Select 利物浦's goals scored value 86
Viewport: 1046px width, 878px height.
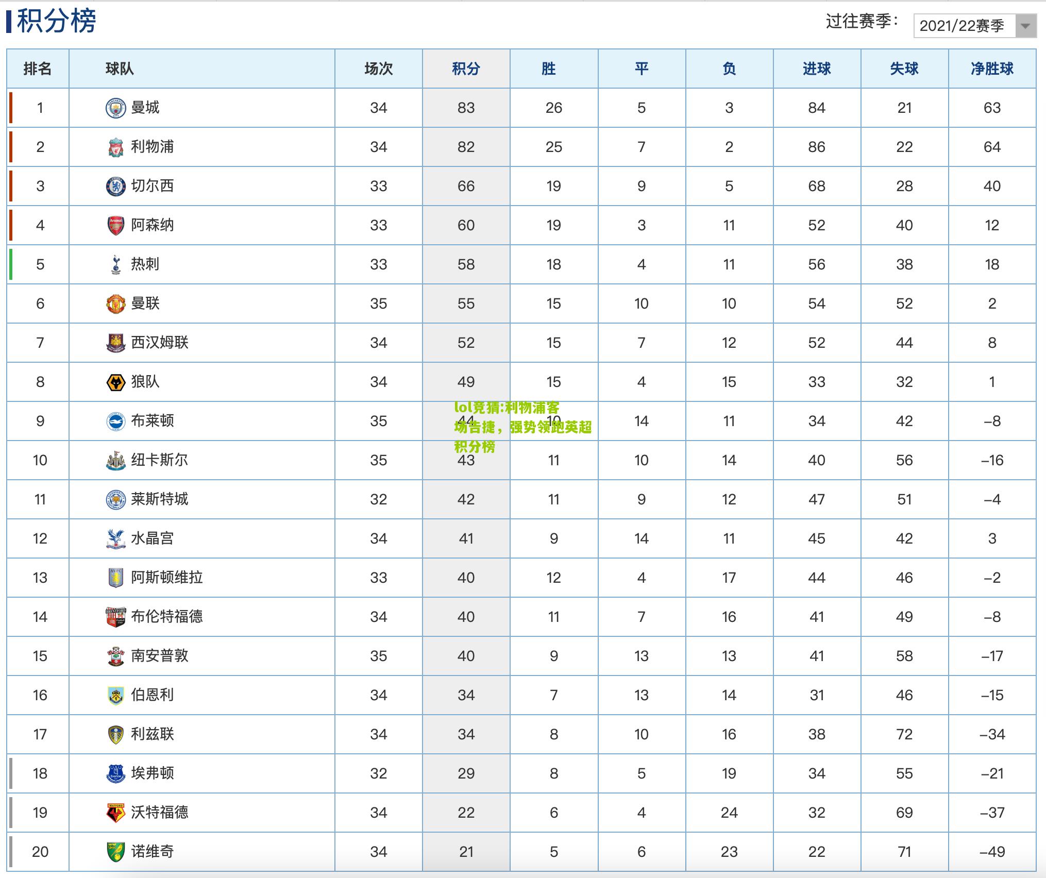817,147
